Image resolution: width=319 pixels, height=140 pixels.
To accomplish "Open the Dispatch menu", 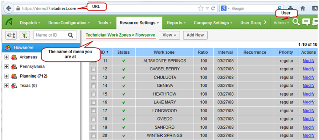I will [30, 23].
